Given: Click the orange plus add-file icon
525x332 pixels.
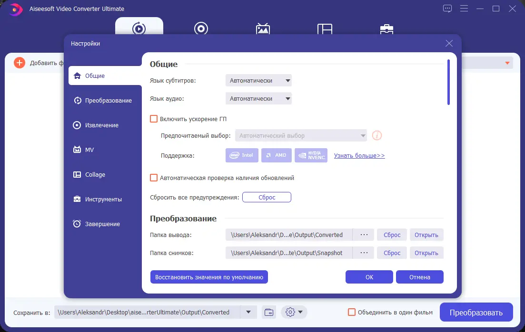Looking at the screenshot, I should point(20,63).
